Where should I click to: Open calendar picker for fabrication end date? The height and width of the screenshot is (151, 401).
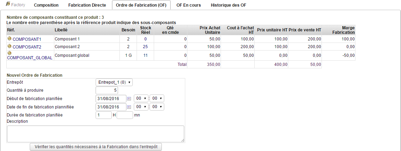[x=129, y=107]
